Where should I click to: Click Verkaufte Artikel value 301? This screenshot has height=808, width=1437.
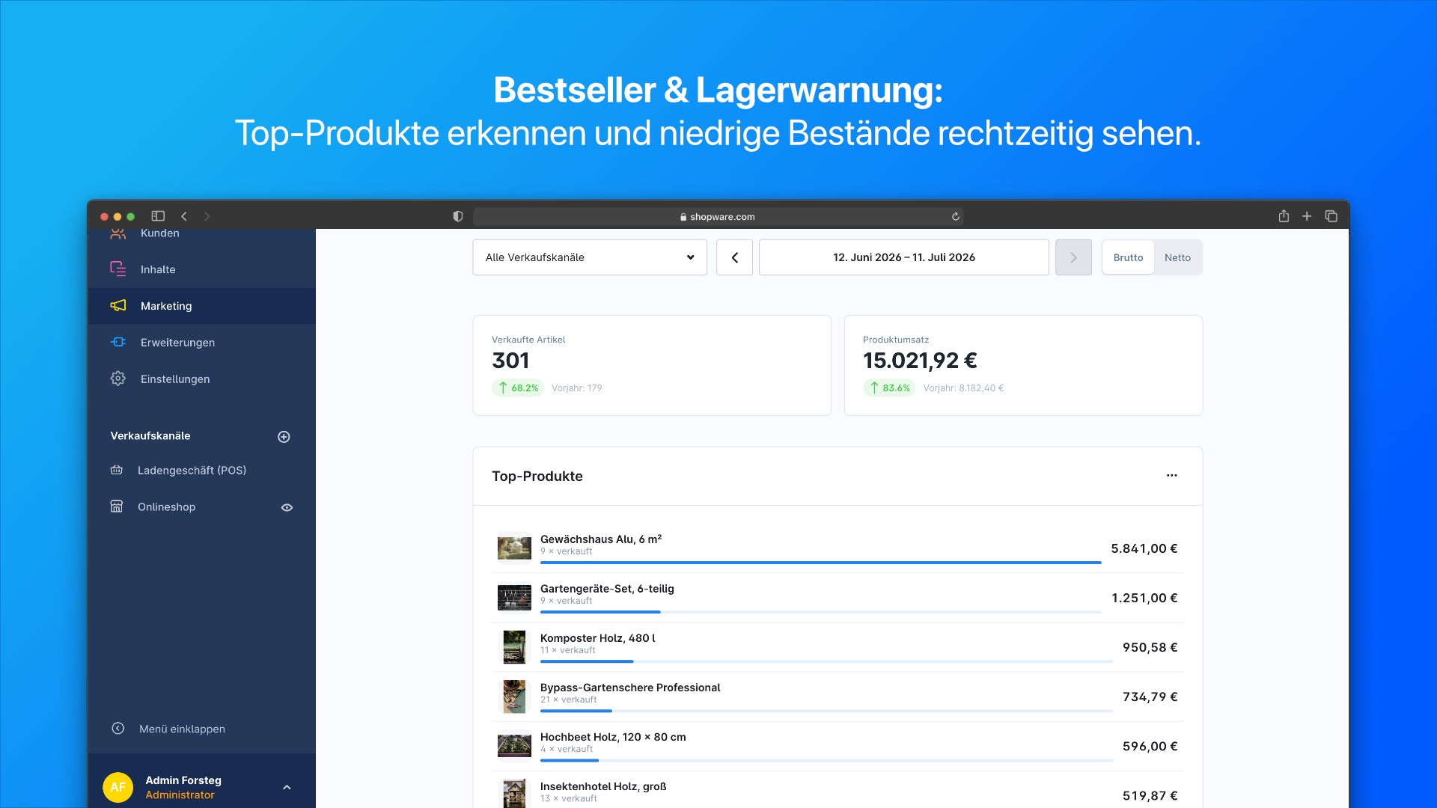tap(510, 361)
